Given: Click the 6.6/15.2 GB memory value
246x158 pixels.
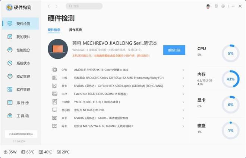Looking at the screenshot, I should (205, 80).
